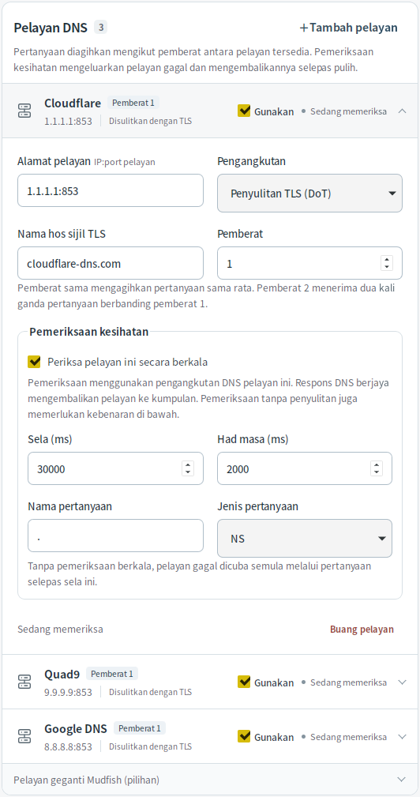Open the Jenis pertanyaan dropdown

(305, 538)
